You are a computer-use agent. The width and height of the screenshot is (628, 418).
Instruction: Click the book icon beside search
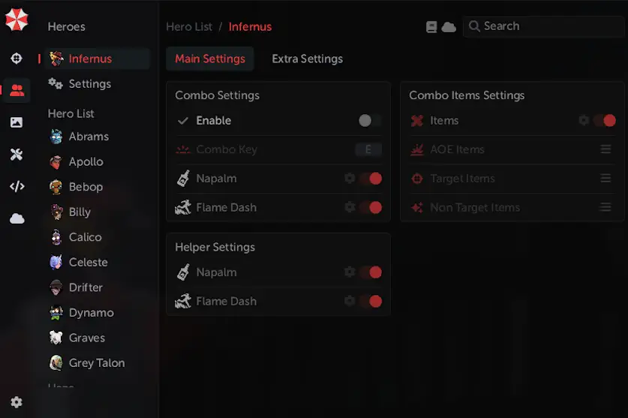431,27
